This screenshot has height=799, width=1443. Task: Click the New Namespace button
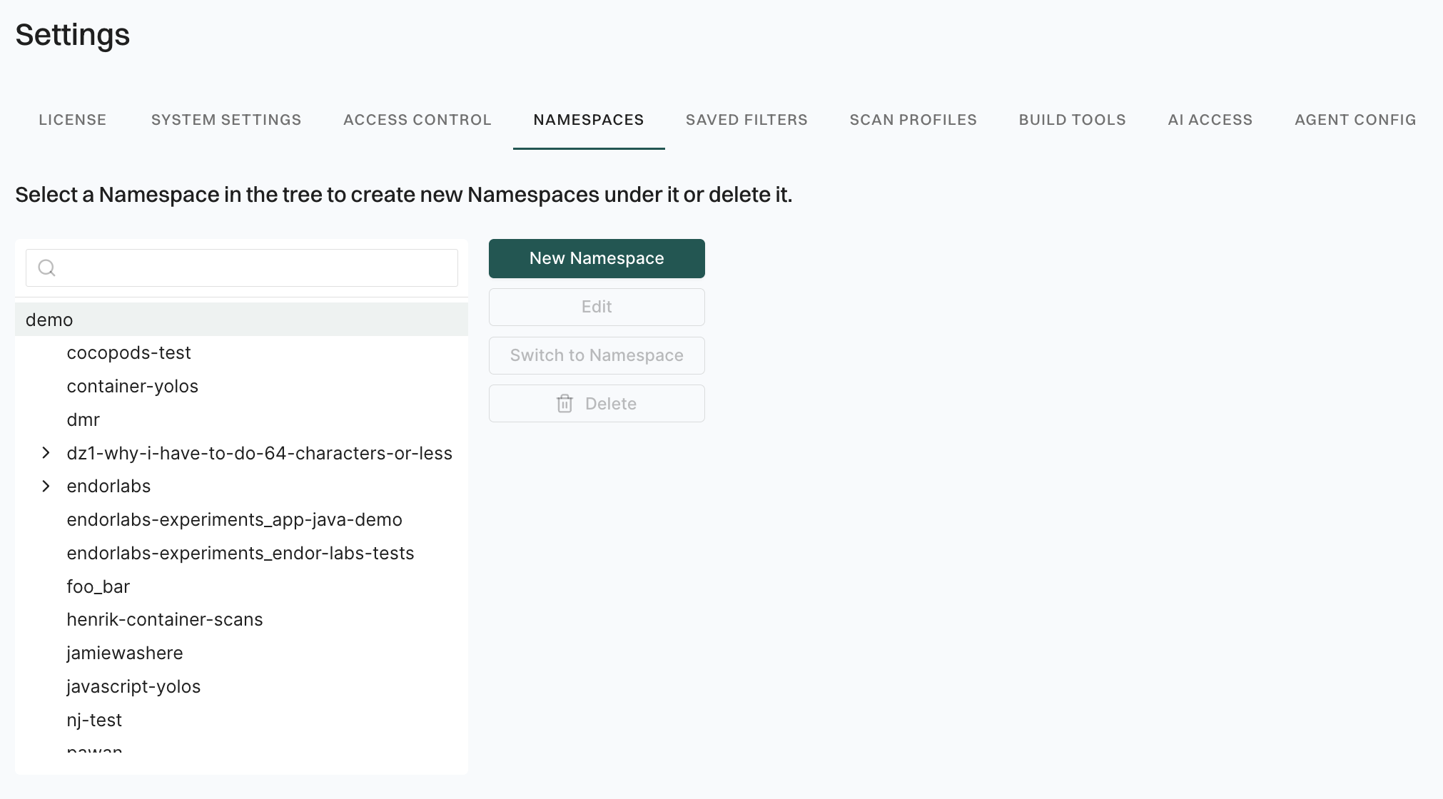[x=596, y=258]
